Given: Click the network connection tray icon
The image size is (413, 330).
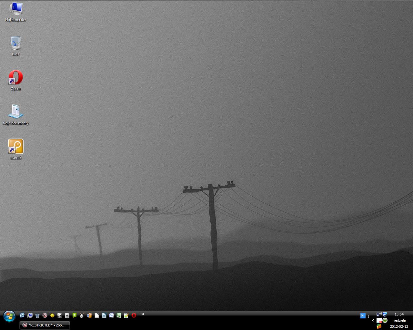Looking at the screenshot, I should click(x=379, y=314).
